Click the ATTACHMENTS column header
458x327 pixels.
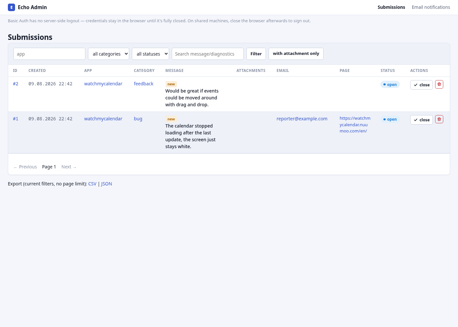coord(251,71)
